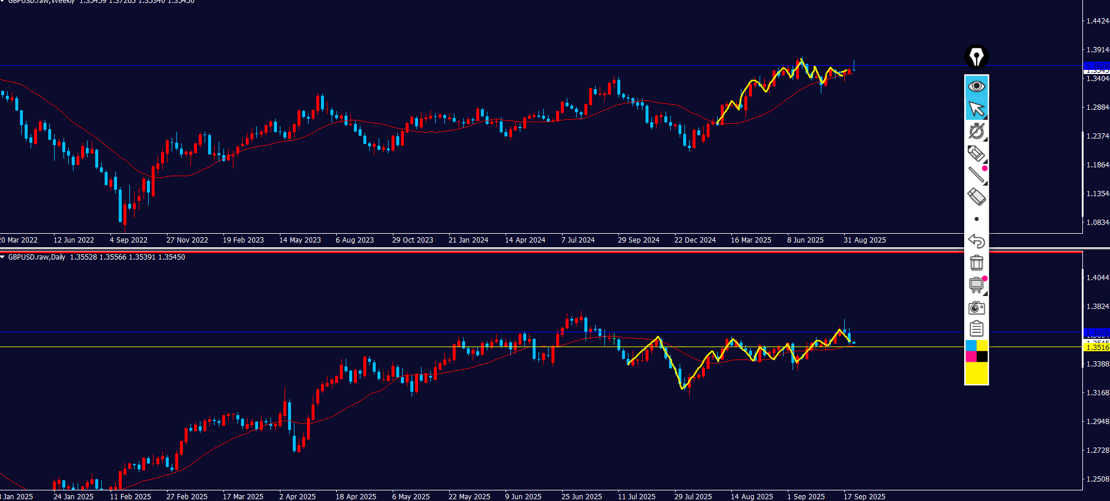Open the clipboard icon
The width and height of the screenshot is (1110, 501).
976,329
